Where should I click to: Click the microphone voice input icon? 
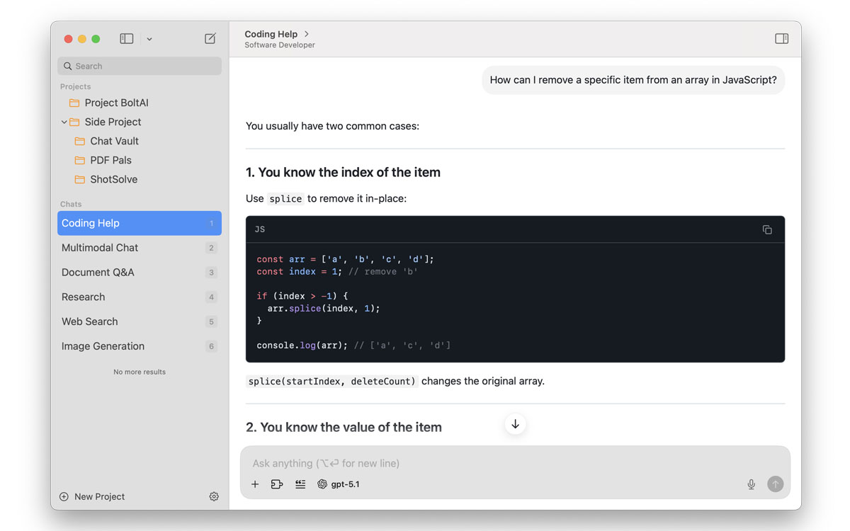coord(752,484)
